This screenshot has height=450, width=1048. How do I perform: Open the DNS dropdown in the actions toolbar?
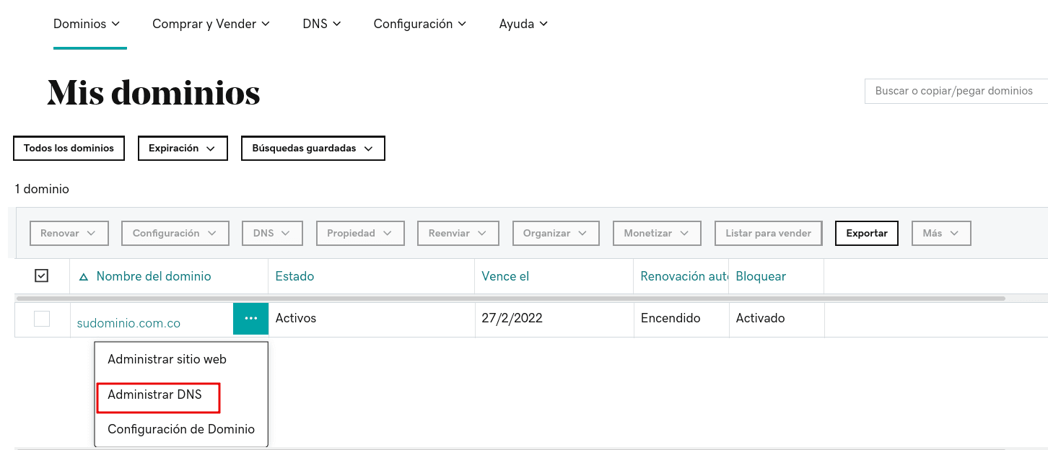272,233
